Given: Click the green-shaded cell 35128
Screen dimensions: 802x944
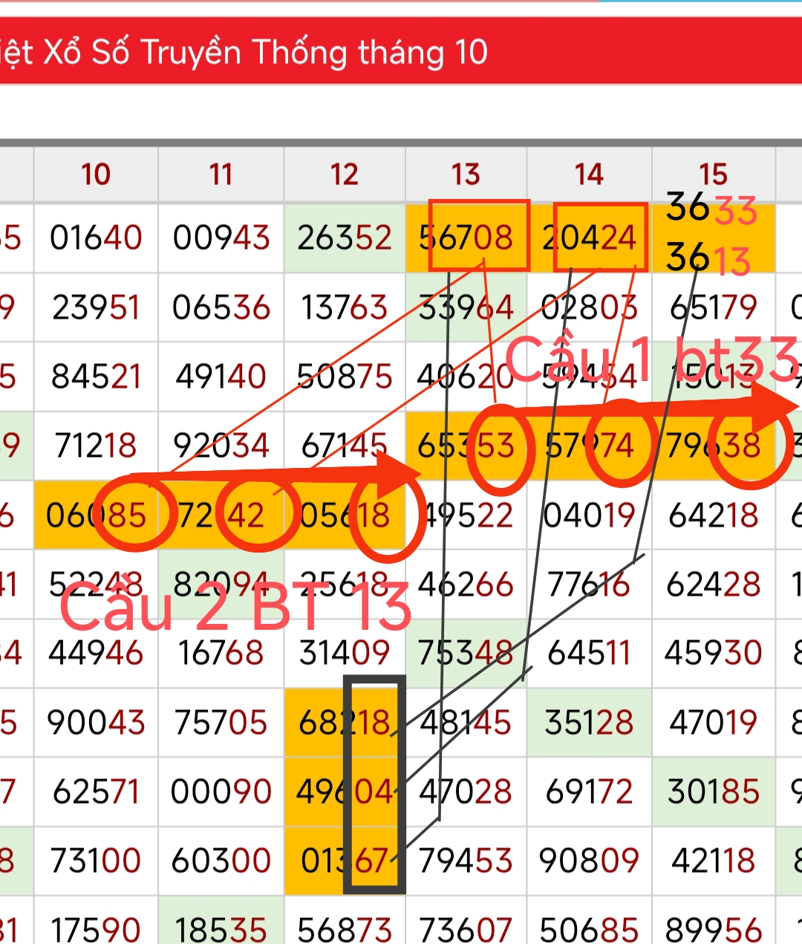Looking at the screenshot, I should tap(590, 723).
